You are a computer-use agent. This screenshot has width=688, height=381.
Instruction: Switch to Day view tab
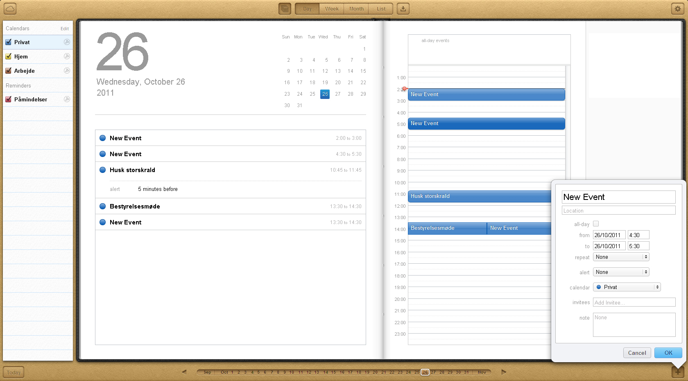point(307,9)
